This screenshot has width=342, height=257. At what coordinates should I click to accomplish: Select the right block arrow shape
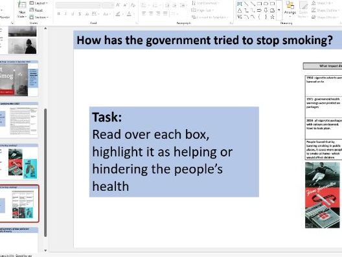point(259,10)
